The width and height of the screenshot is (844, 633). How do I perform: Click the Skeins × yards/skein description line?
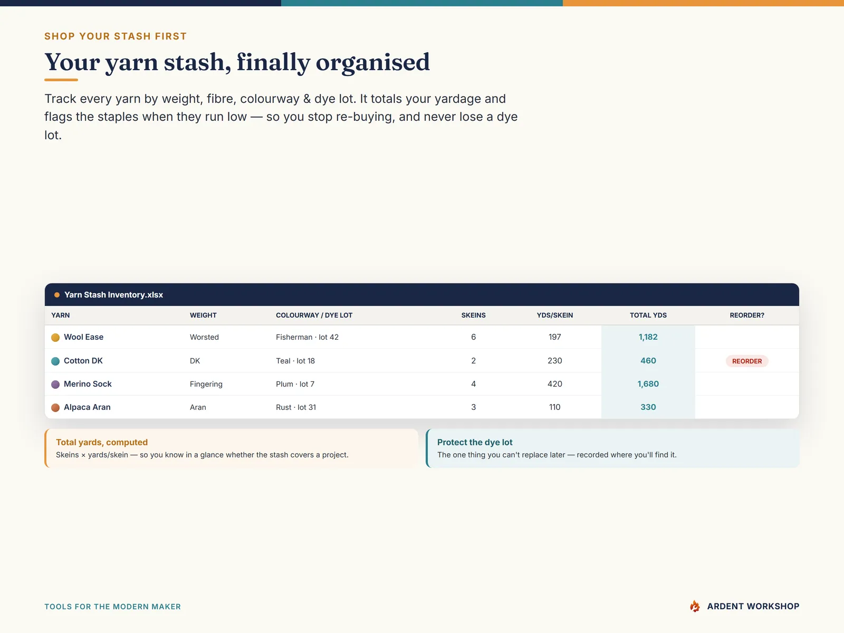click(x=202, y=455)
